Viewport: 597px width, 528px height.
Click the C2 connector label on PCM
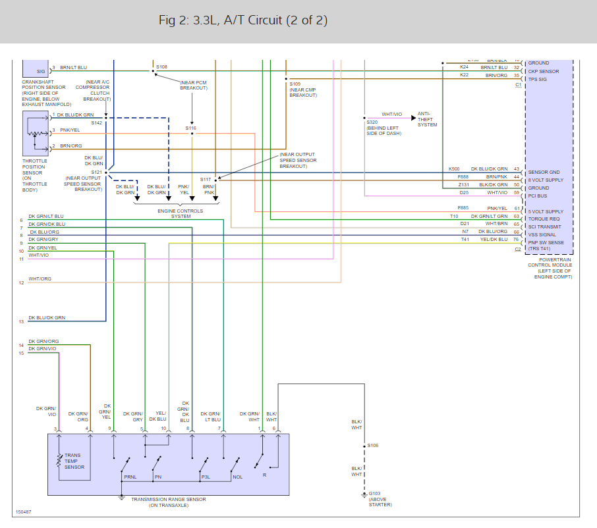coord(517,249)
